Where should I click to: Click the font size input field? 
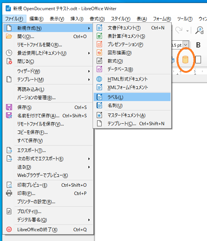tap(177, 45)
